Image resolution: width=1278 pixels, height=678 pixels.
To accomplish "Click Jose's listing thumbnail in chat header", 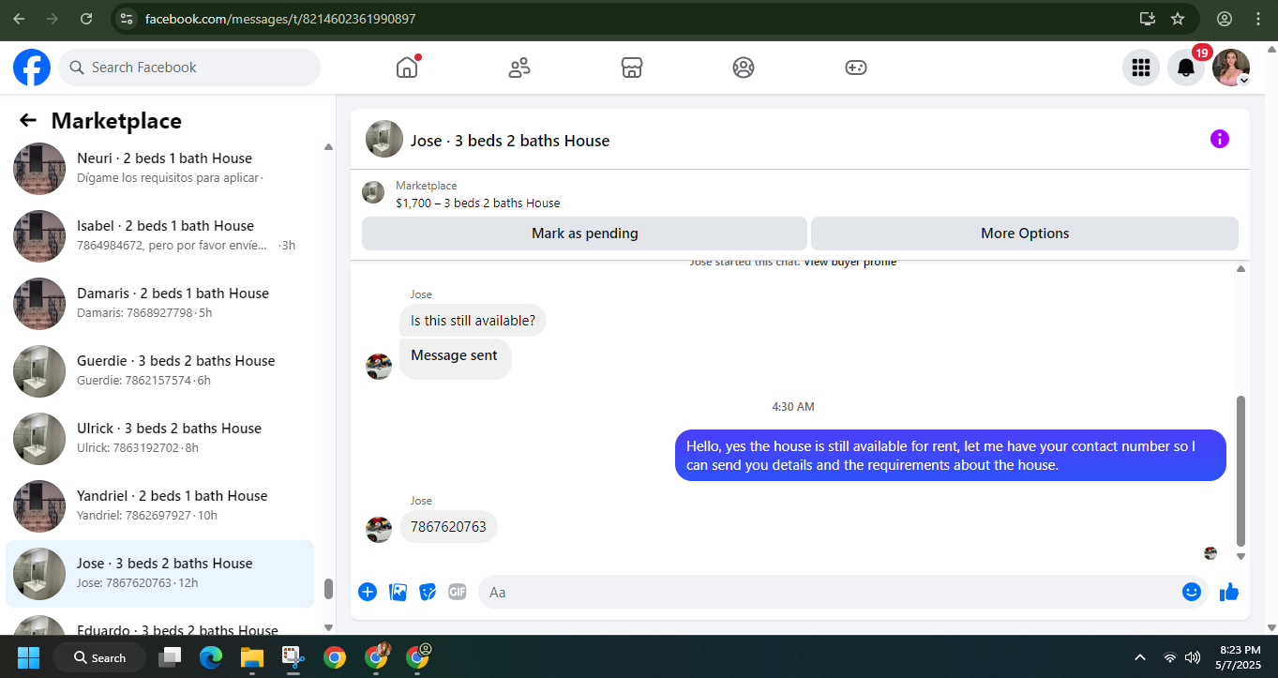I will [384, 139].
